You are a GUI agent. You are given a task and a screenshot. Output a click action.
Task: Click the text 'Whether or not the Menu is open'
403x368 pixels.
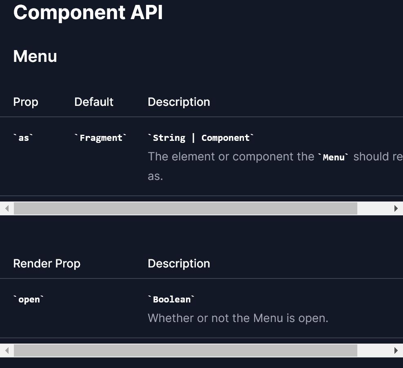tap(237, 318)
